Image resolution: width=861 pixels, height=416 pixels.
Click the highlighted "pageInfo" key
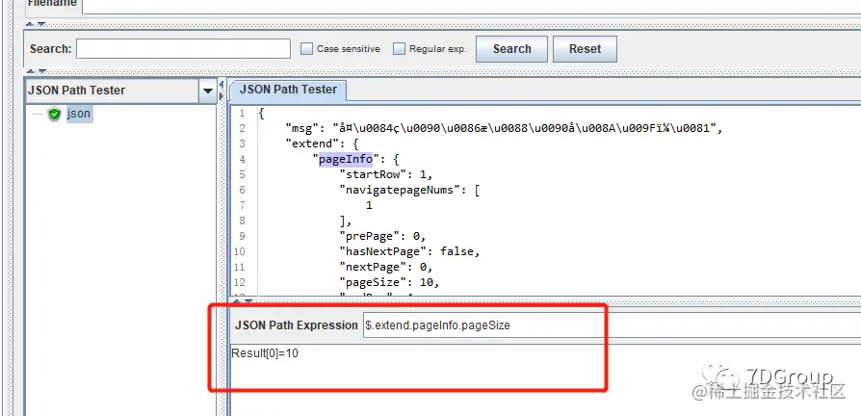click(x=346, y=159)
